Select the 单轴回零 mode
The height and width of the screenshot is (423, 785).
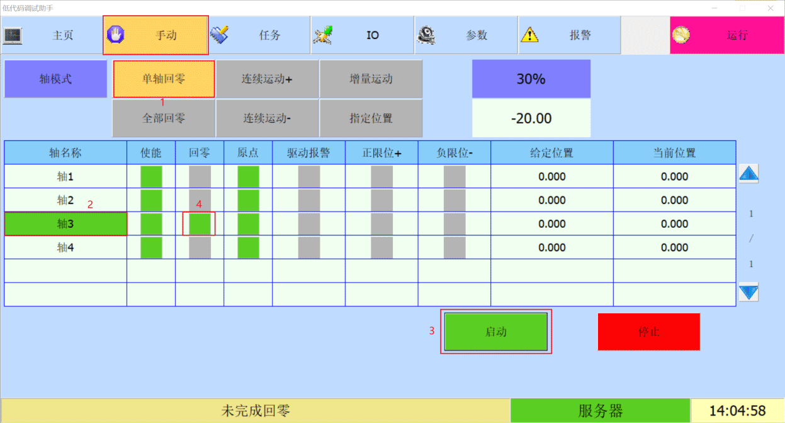[164, 79]
